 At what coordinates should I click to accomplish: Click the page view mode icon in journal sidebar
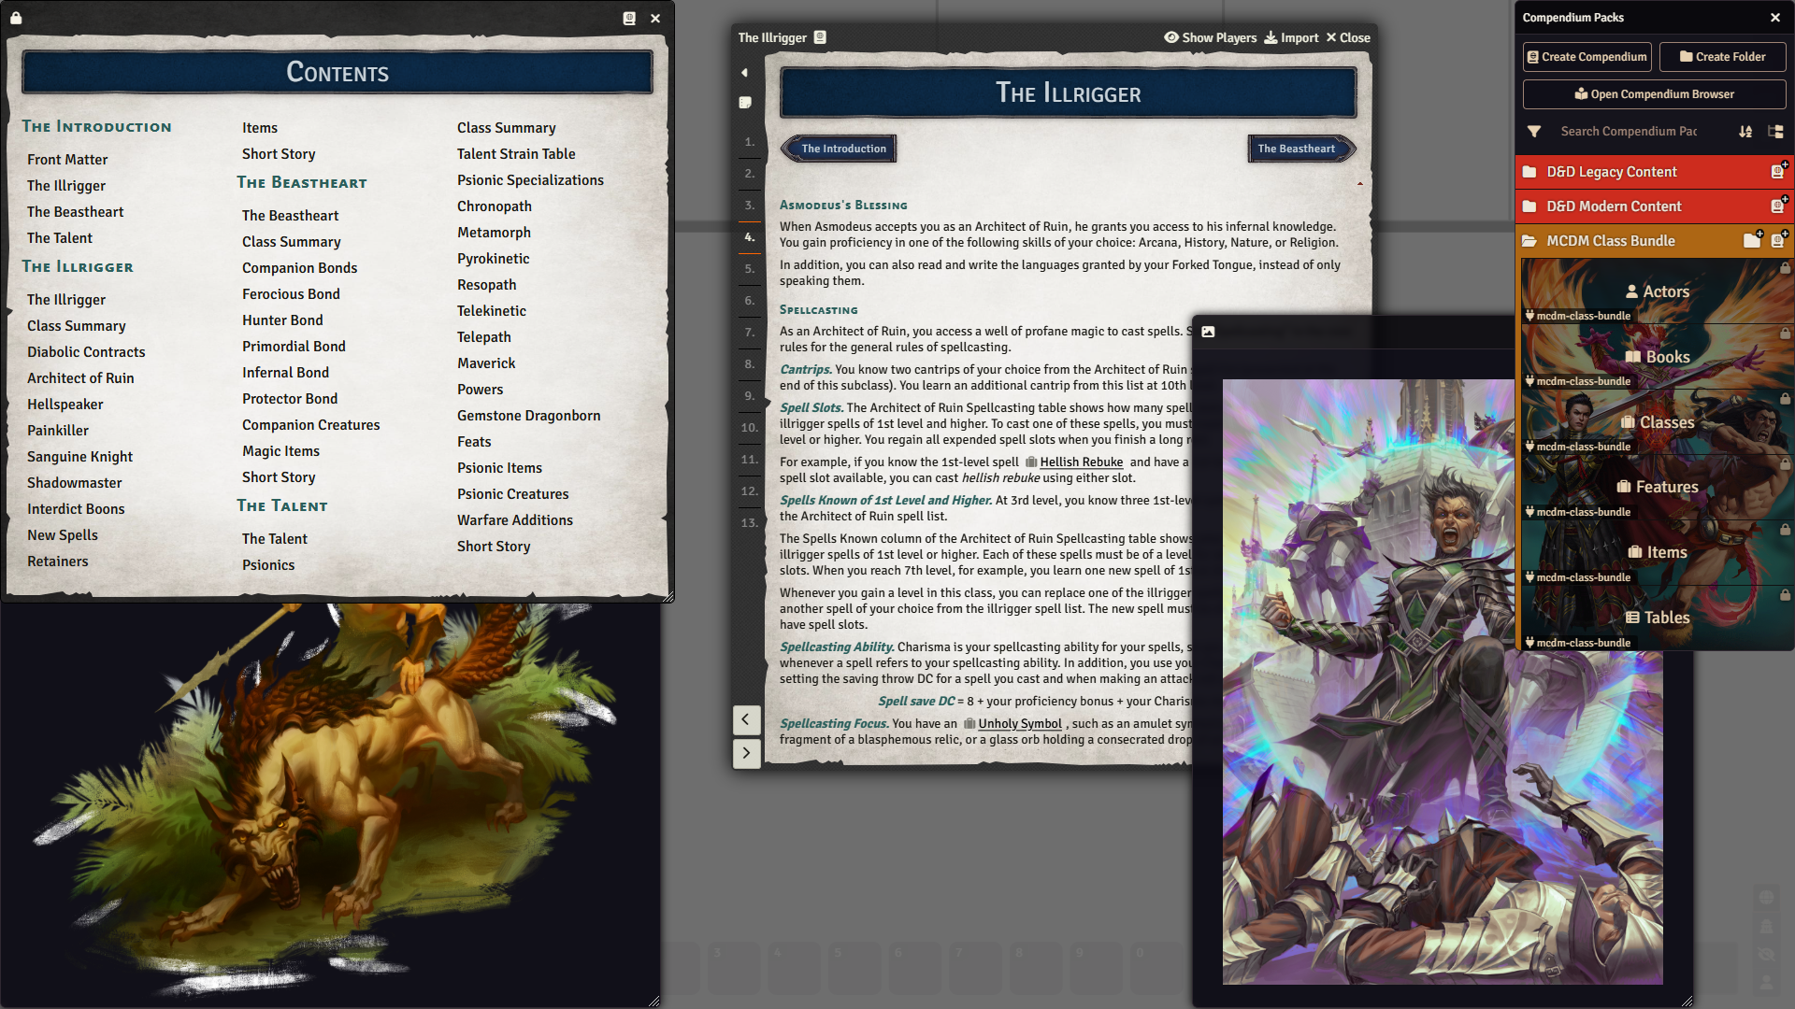click(x=745, y=103)
